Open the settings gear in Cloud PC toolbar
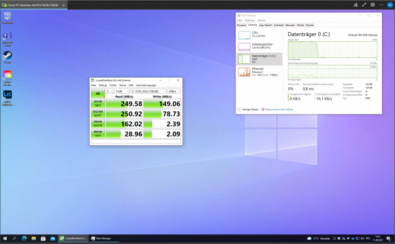395x244 pixels. click(372, 5)
